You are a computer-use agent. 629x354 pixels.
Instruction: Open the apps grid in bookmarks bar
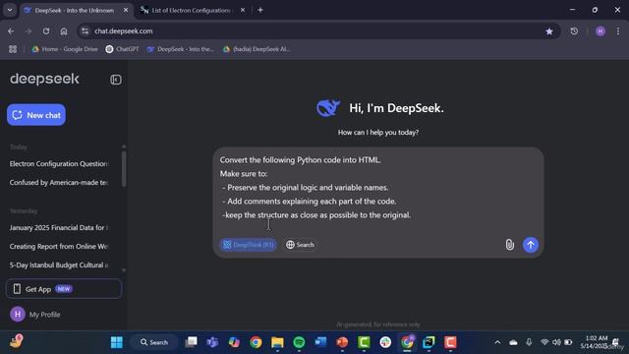pos(13,49)
